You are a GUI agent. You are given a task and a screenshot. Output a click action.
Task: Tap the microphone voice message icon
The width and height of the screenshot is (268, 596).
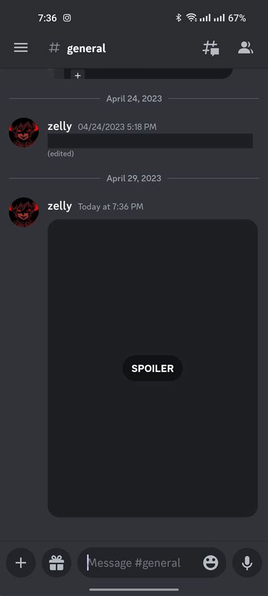[x=247, y=563]
